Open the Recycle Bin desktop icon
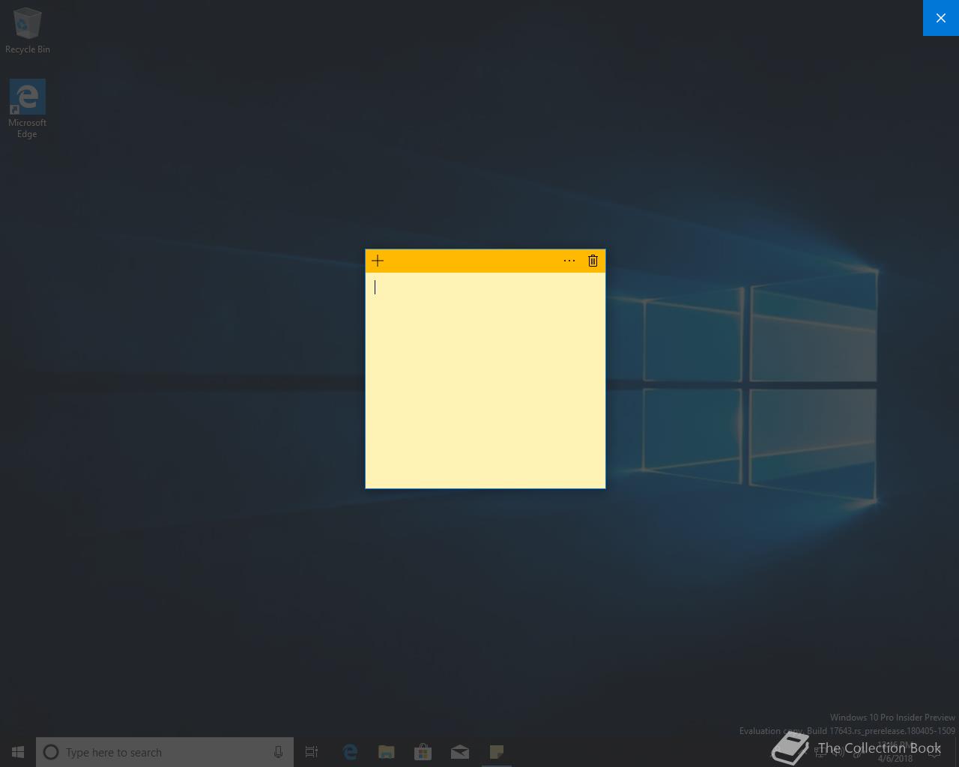Viewport: 959px width, 767px height. pyautogui.click(x=28, y=31)
